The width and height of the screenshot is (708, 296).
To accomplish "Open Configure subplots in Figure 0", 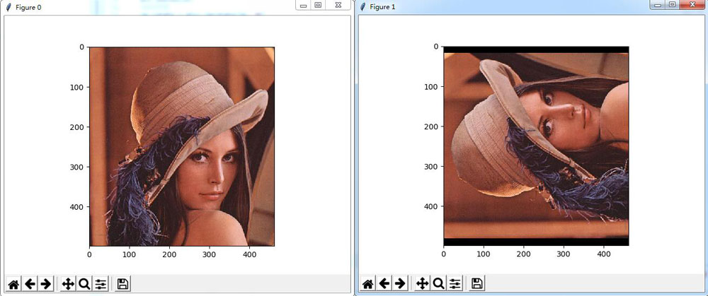I will (101, 284).
